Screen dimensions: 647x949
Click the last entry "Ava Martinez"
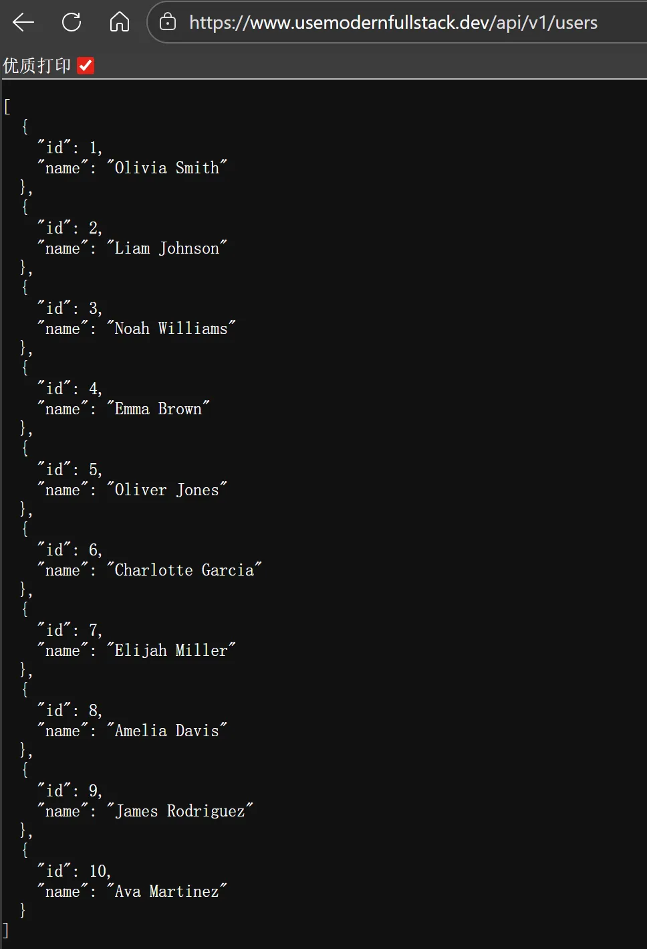point(166,891)
